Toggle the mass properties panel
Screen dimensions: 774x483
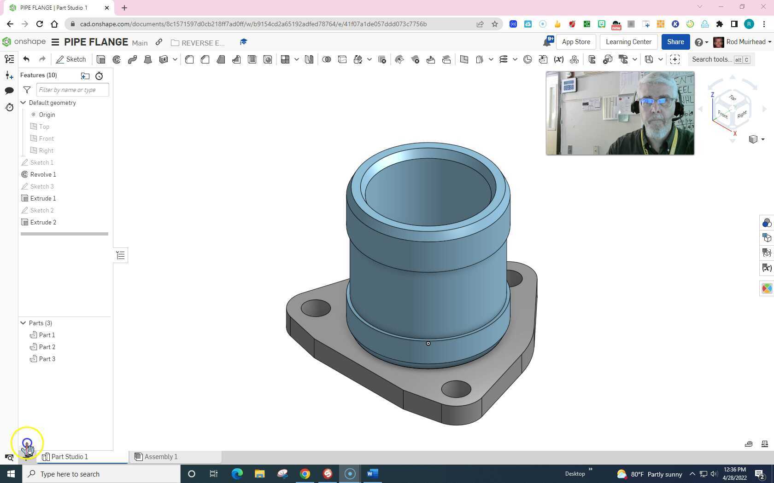point(763,443)
